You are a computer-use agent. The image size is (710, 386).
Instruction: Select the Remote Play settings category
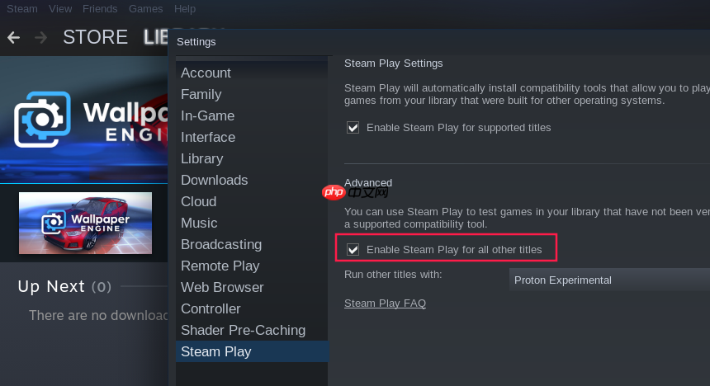click(x=220, y=266)
